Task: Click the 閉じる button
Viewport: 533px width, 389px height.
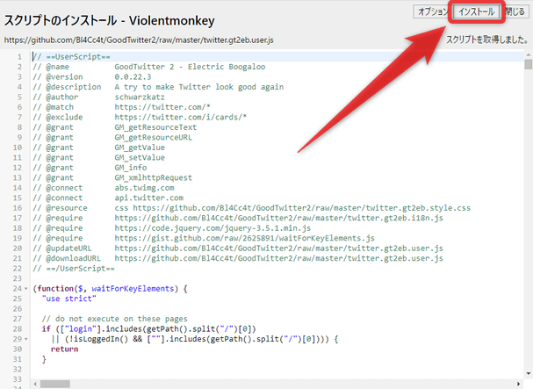Action: point(515,12)
